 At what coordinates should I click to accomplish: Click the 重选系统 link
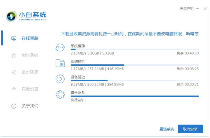167,129
